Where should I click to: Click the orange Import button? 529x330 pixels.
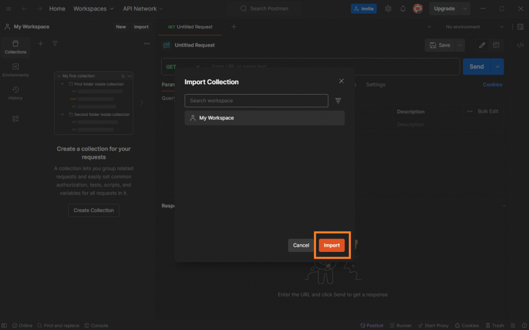[x=332, y=245]
